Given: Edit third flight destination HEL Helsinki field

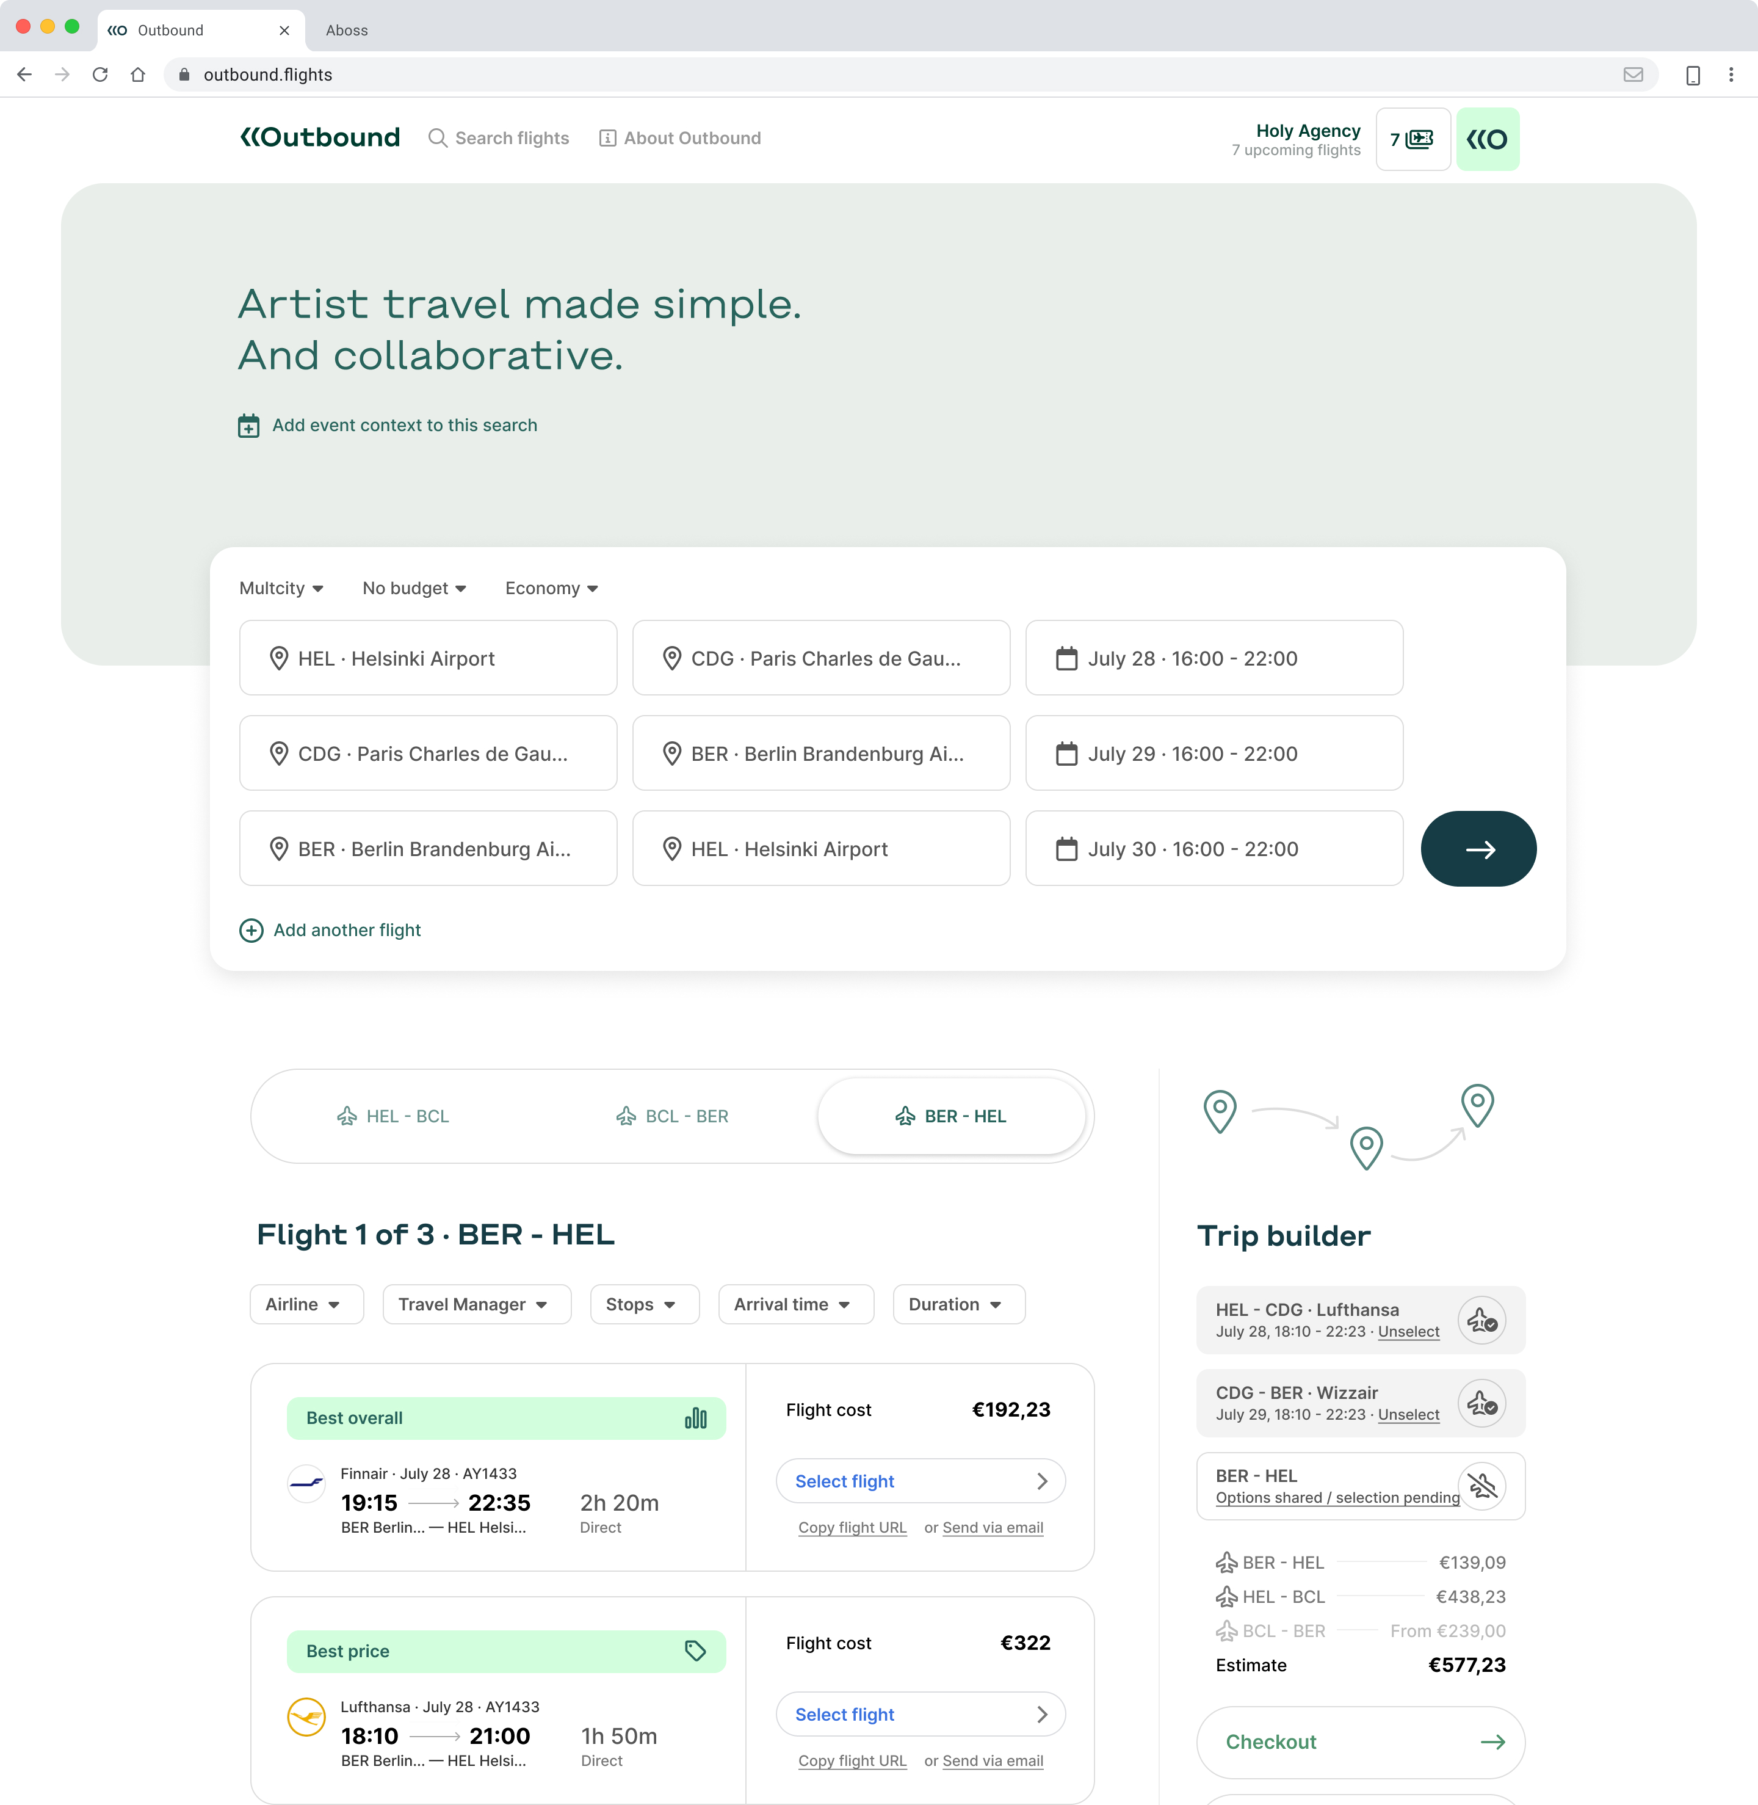Looking at the screenshot, I should point(822,848).
